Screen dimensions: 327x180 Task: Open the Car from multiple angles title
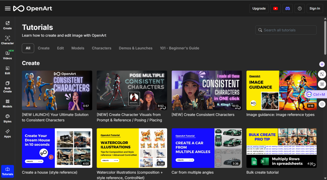(193, 172)
